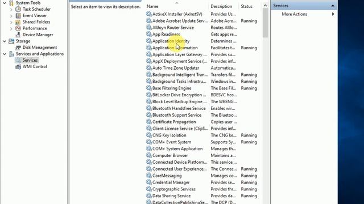The image size is (364, 204).
Task: Collapse the System Tools tree node
Action: 5,3
